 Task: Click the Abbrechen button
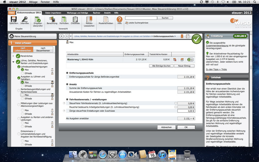pyautogui.click(x=166, y=127)
